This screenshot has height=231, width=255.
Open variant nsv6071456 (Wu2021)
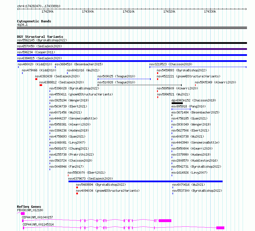point(66,112)
